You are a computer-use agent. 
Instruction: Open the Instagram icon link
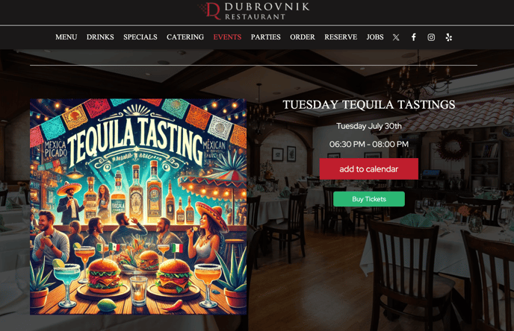click(431, 37)
